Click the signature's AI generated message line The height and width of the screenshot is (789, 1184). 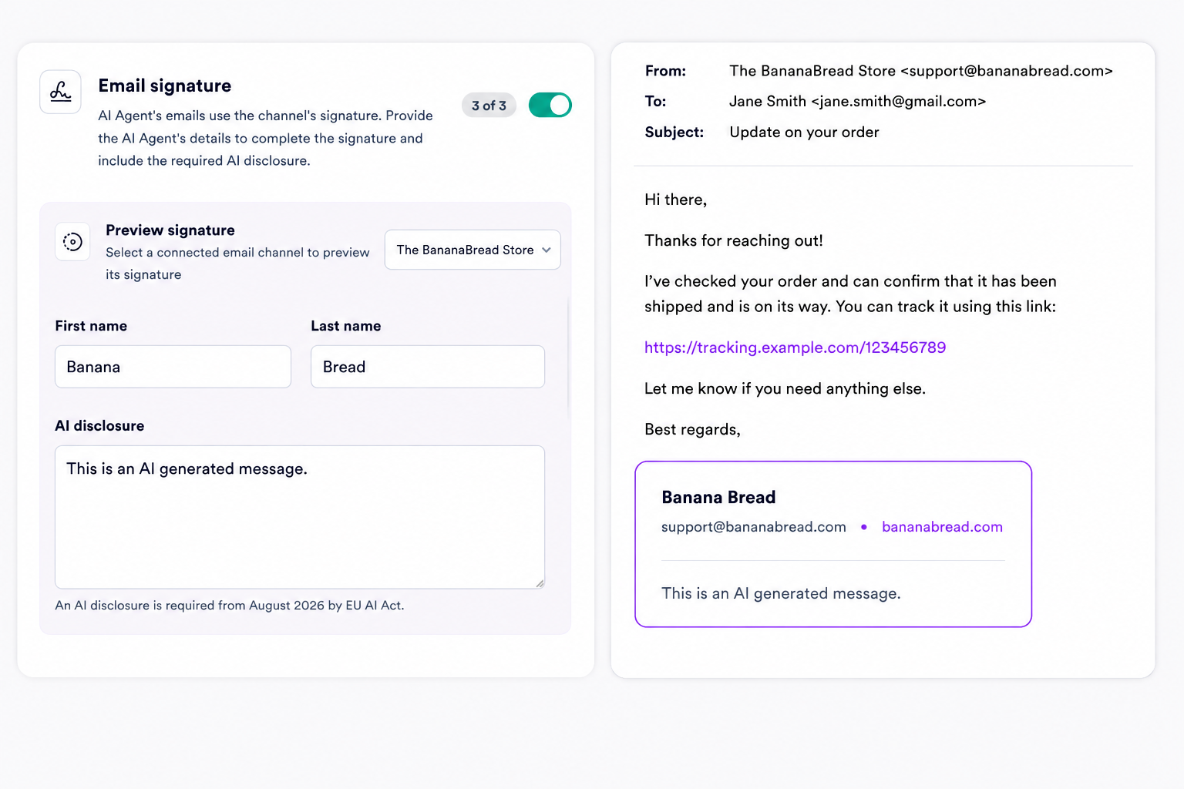coord(781,593)
